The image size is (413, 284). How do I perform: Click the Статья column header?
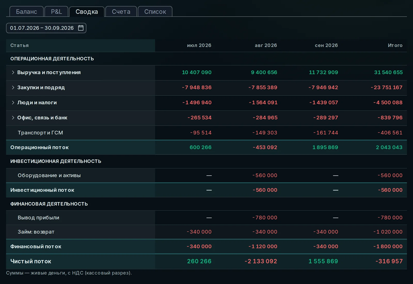pos(20,45)
